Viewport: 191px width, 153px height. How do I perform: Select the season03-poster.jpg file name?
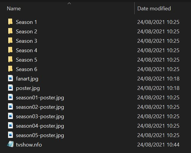[x=40, y=116]
